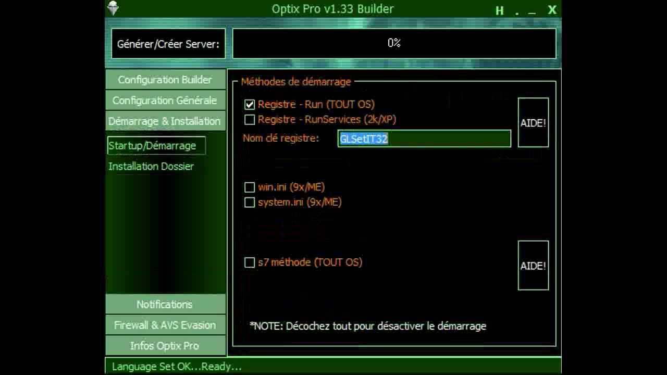The image size is (667, 375).
Task: Select Startup/Démarrage sub-item
Action: click(156, 146)
